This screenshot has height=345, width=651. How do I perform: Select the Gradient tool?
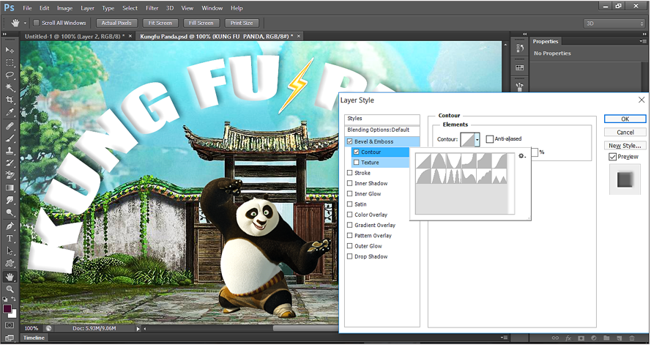point(10,188)
